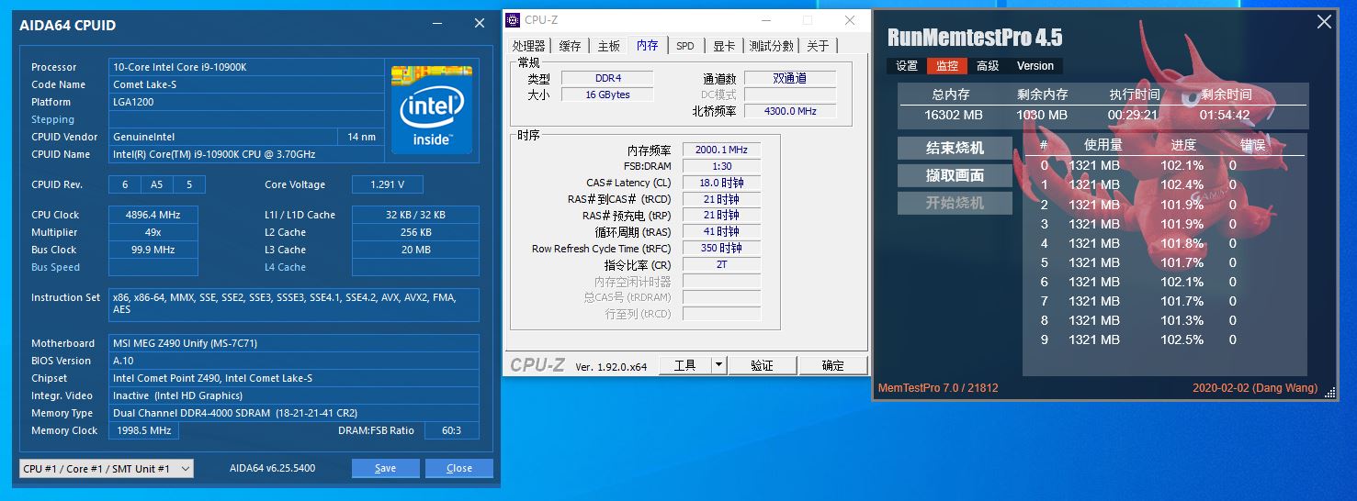Click the 剩余内存 1030 MB value
The height and width of the screenshot is (501, 1357).
(x=1042, y=116)
